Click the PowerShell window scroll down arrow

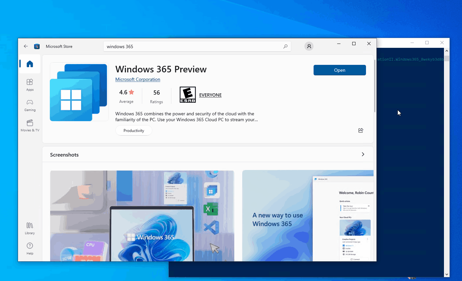click(447, 274)
